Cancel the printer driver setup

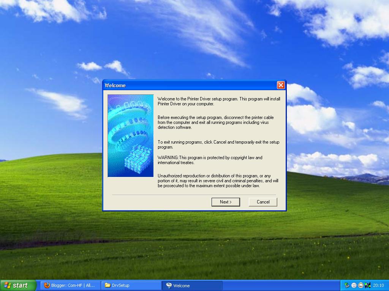click(x=263, y=202)
